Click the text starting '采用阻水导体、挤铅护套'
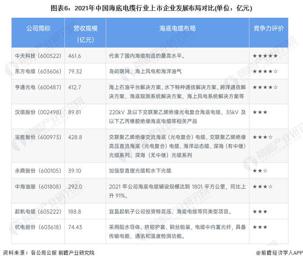The image size is (303, 261). point(177,232)
